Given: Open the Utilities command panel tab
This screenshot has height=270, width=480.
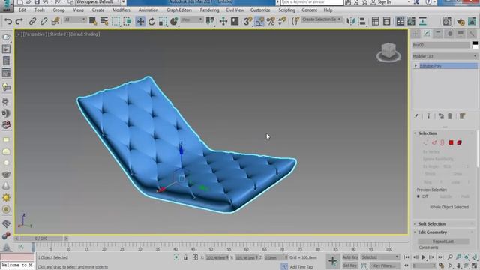Looking at the screenshot, I should click(472, 34).
